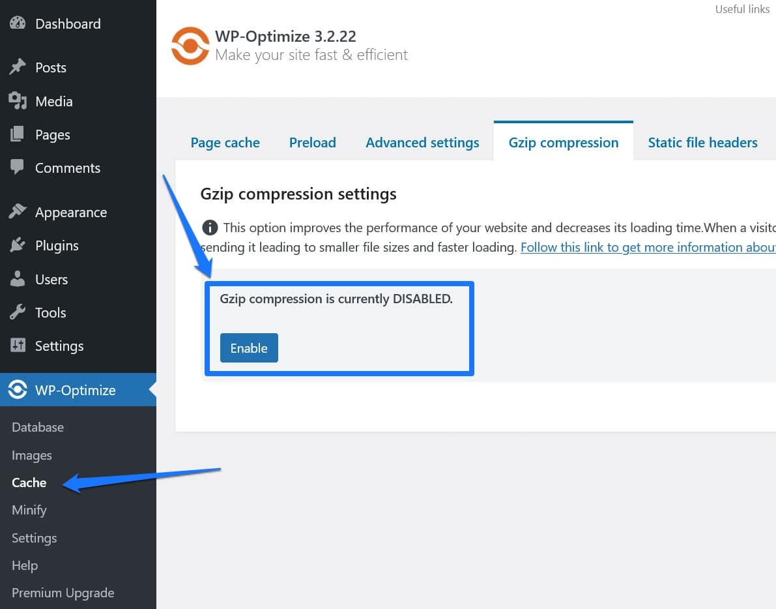The image size is (776, 609).
Task: Click the Dashboard gauge icon
Action: [18, 23]
